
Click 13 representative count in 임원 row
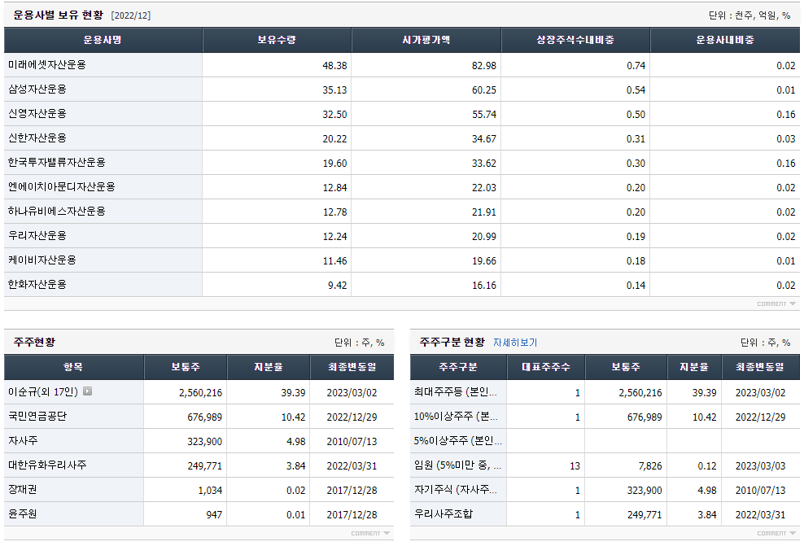pos(575,466)
